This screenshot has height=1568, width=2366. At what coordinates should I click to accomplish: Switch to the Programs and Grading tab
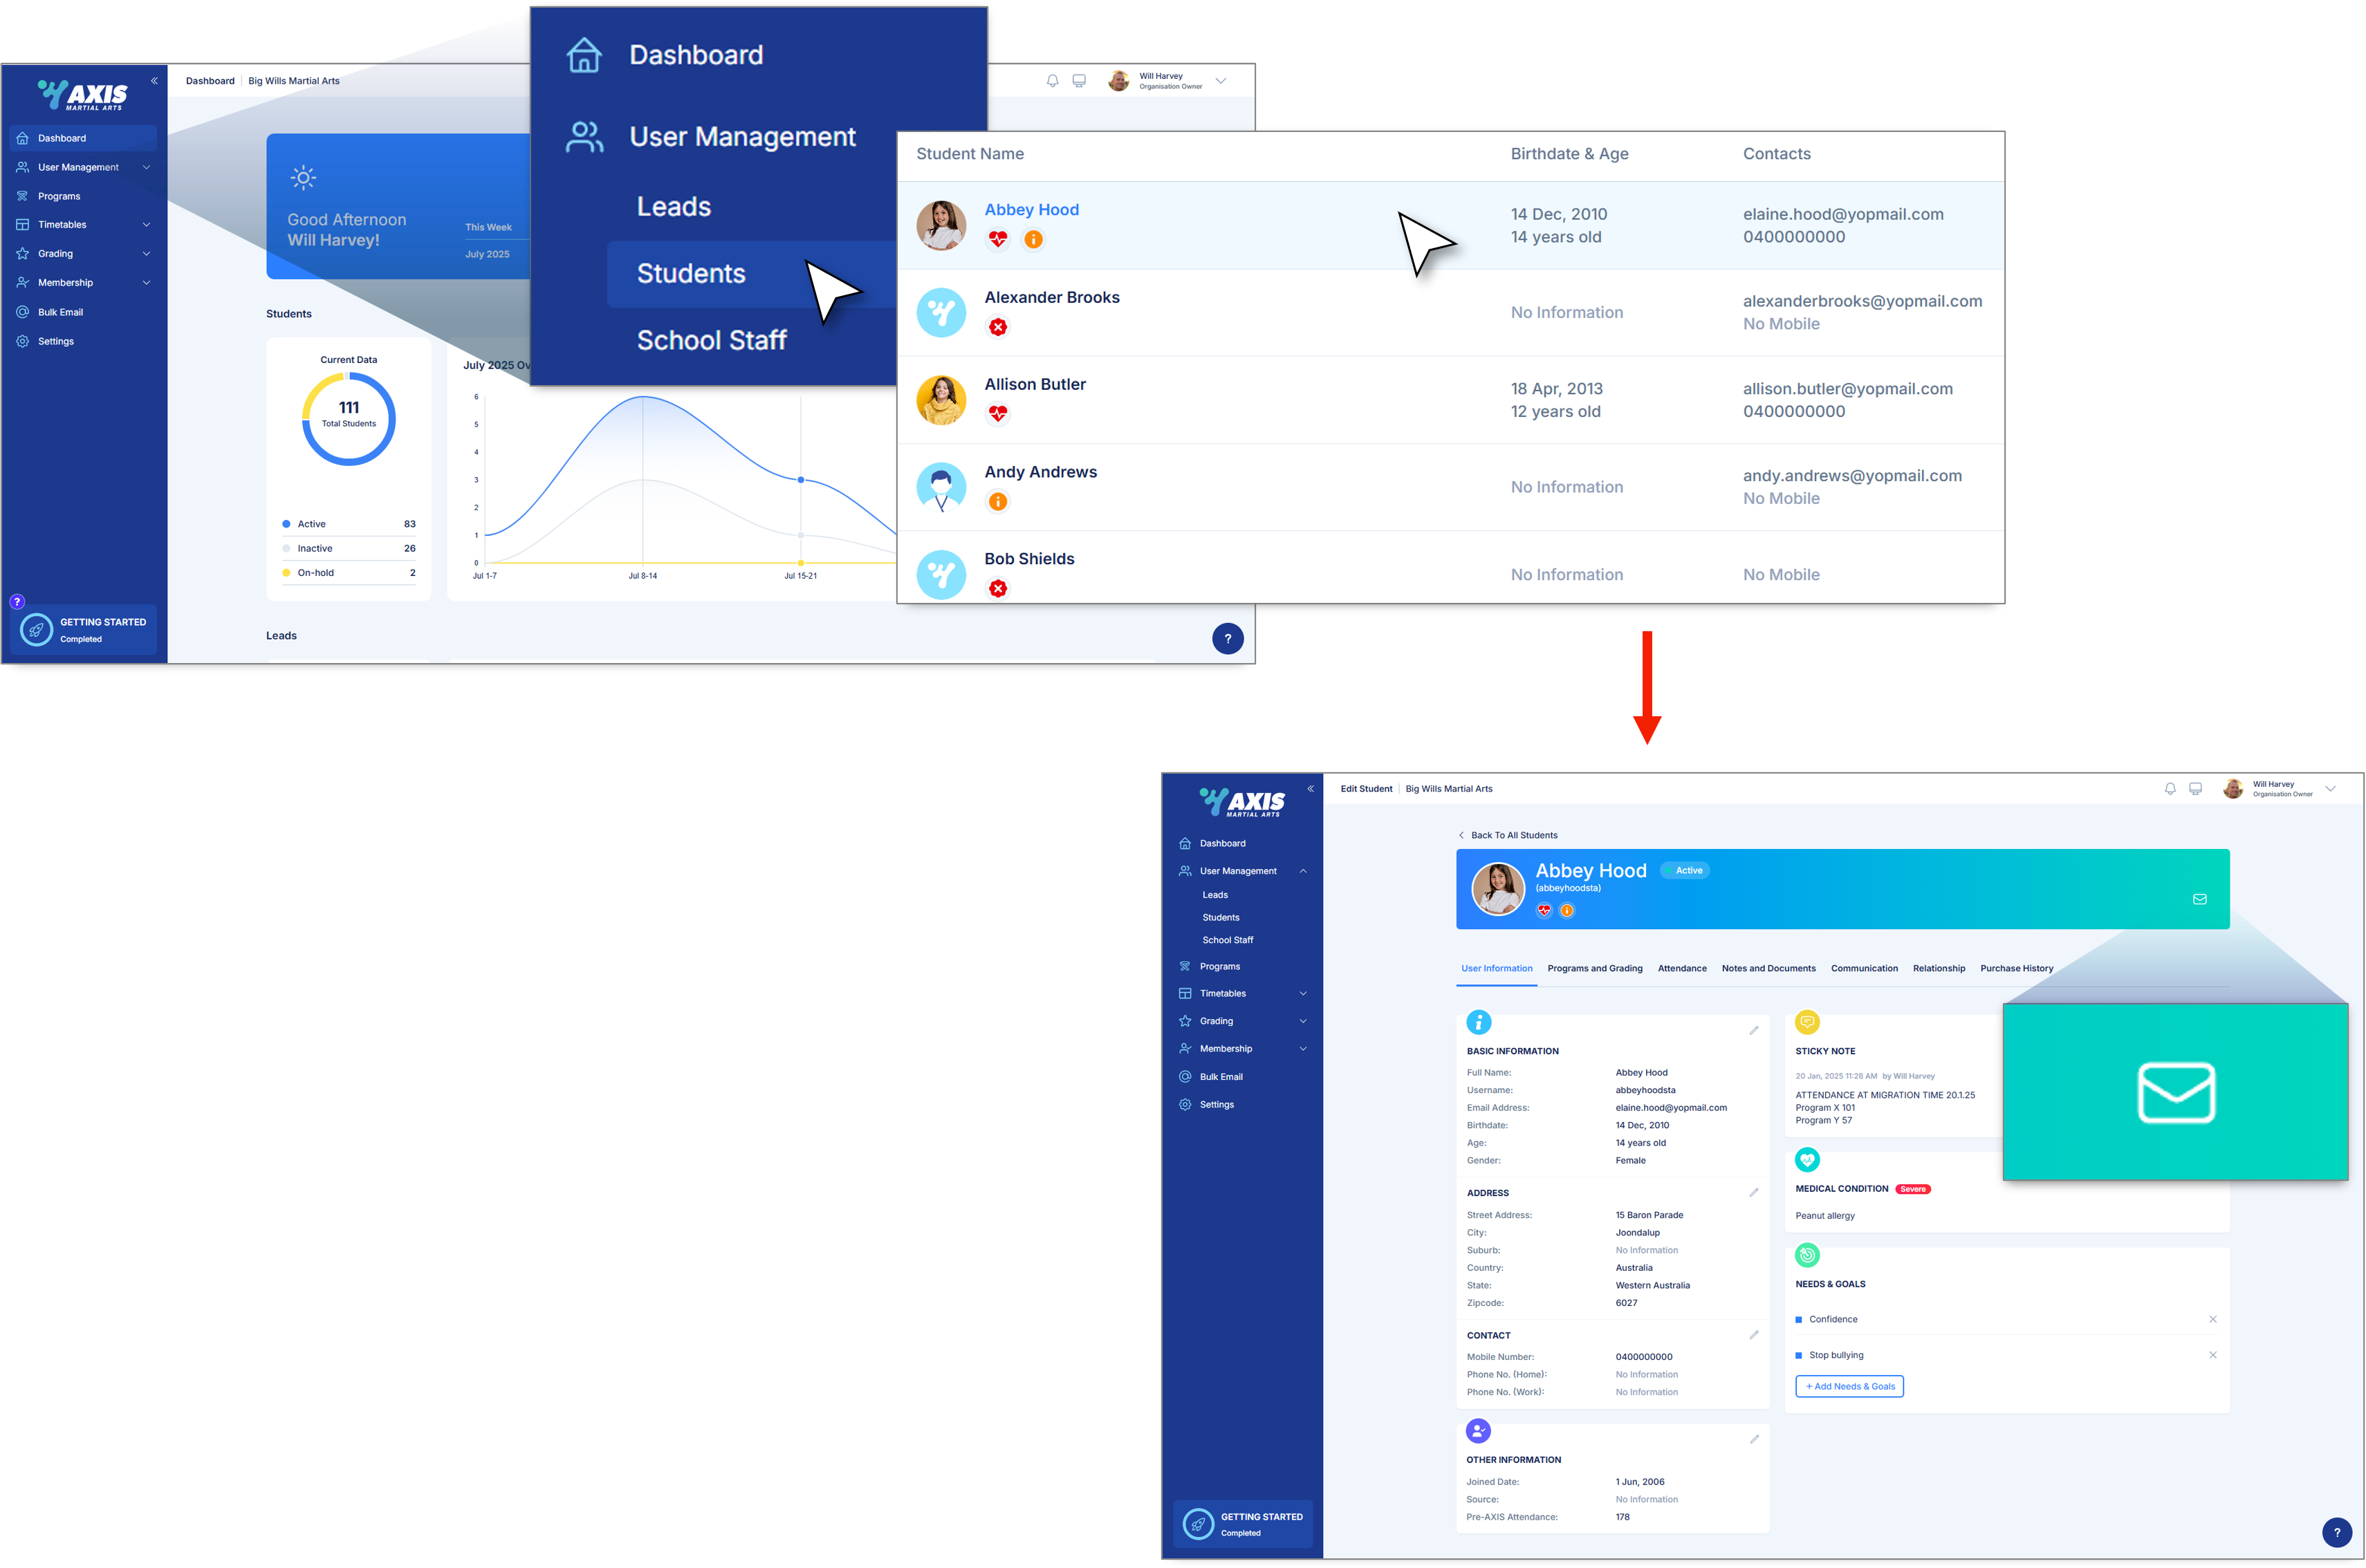(x=1595, y=968)
